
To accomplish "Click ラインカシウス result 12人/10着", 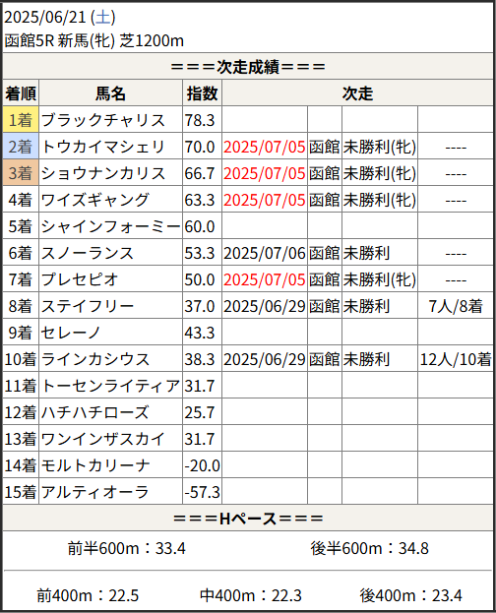I will [456, 360].
